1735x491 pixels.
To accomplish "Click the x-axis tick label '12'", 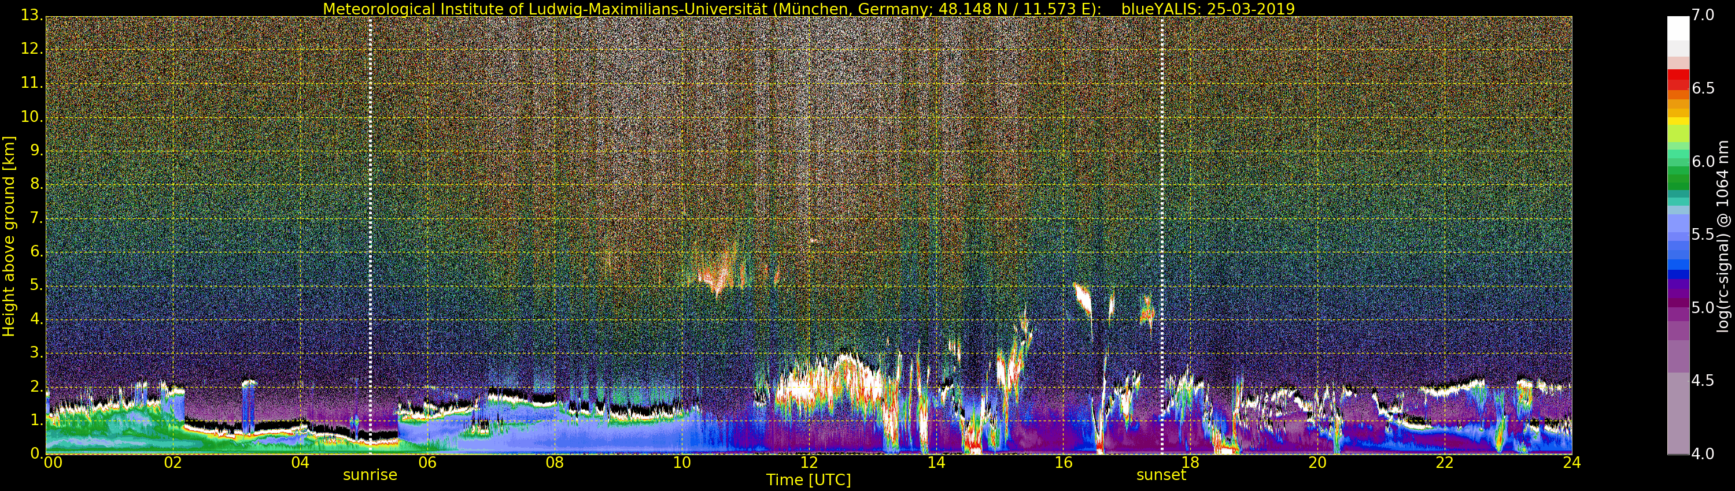I will click(809, 463).
